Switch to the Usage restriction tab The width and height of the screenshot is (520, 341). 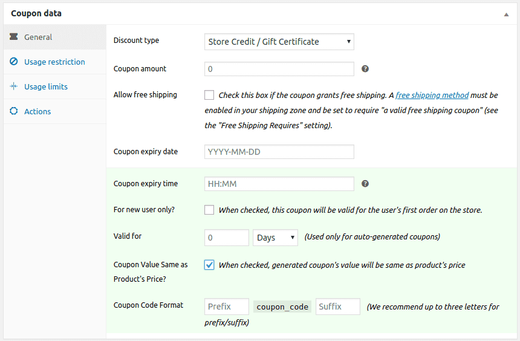point(54,62)
